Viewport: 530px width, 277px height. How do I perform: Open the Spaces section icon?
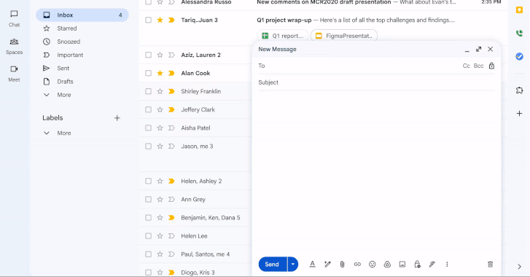coord(14,42)
